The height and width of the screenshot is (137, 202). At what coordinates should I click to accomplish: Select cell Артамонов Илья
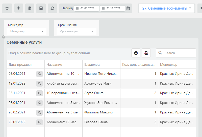click(x=102, y=84)
